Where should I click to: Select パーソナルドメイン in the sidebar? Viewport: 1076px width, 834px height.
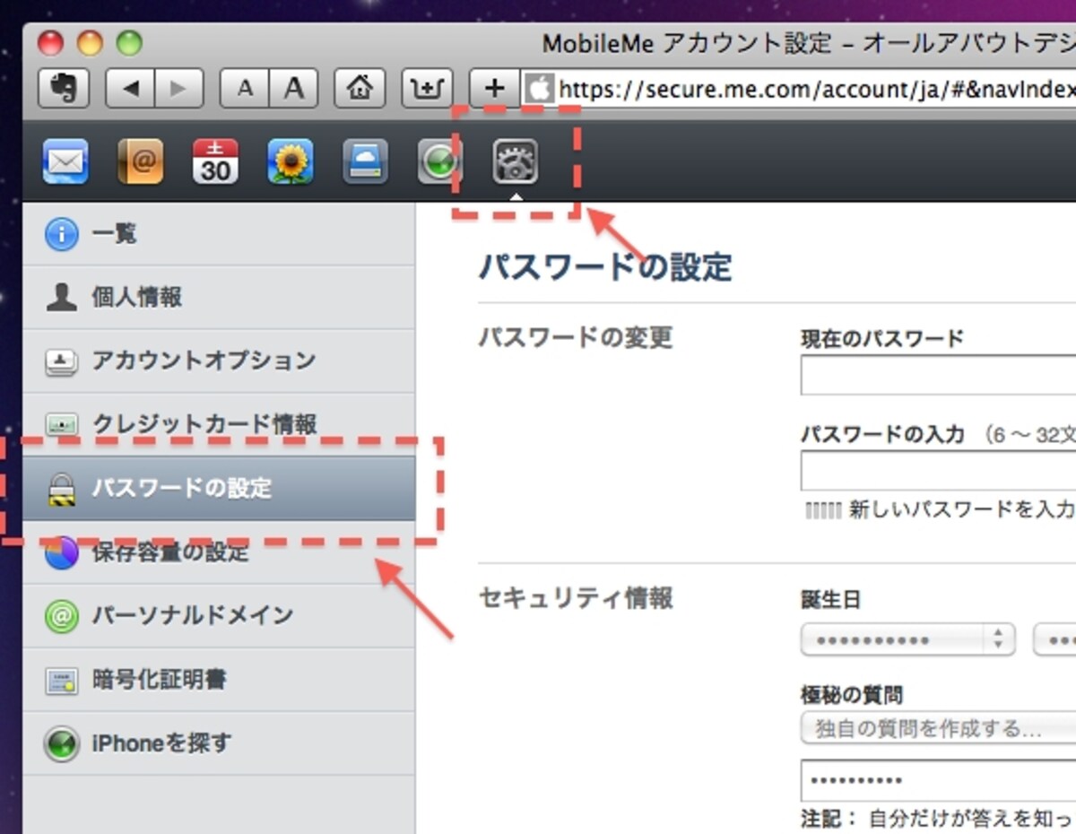click(x=219, y=615)
